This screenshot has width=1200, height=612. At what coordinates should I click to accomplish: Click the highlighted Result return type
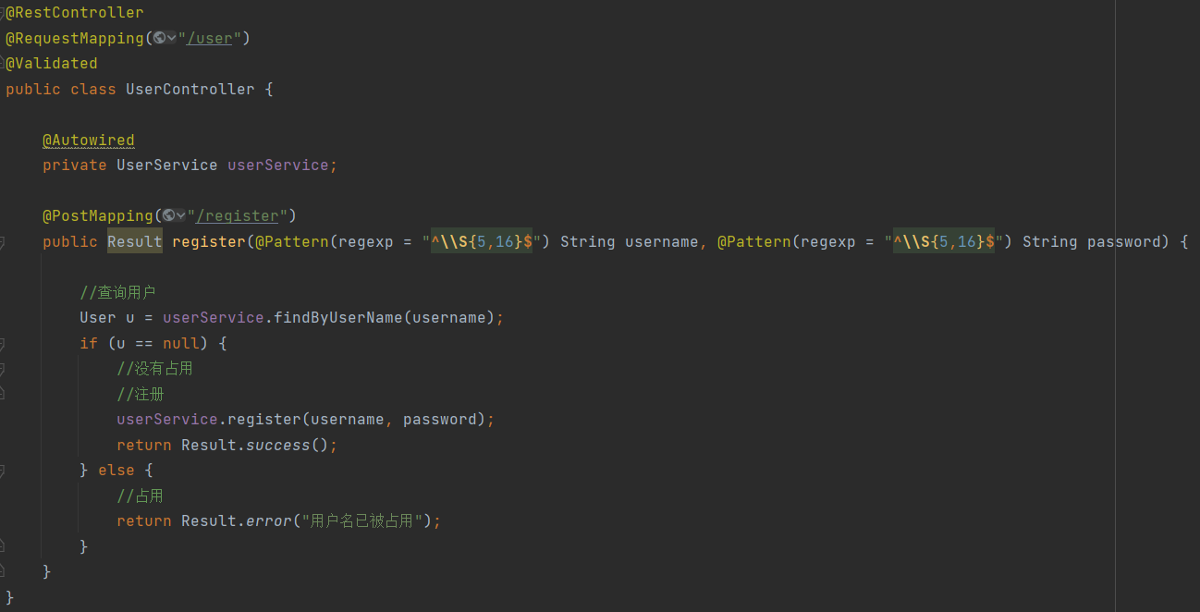[135, 242]
